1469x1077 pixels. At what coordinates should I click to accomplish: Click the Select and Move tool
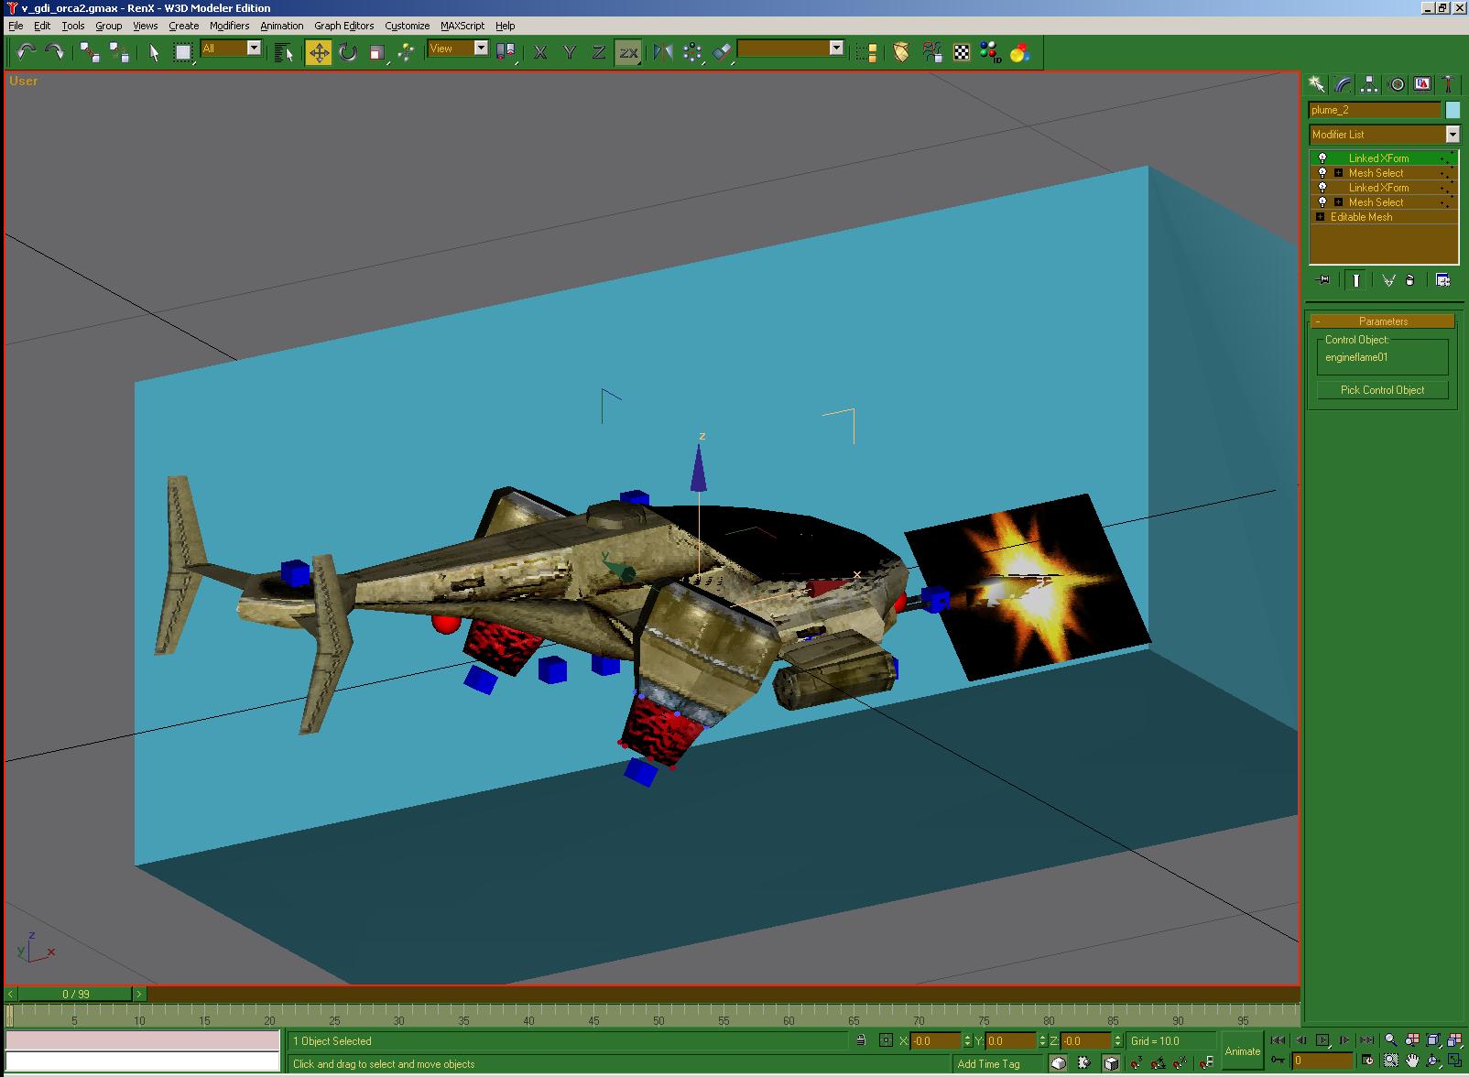pos(319,52)
